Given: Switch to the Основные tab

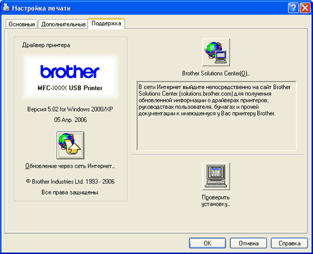Looking at the screenshot, I should [x=21, y=24].
